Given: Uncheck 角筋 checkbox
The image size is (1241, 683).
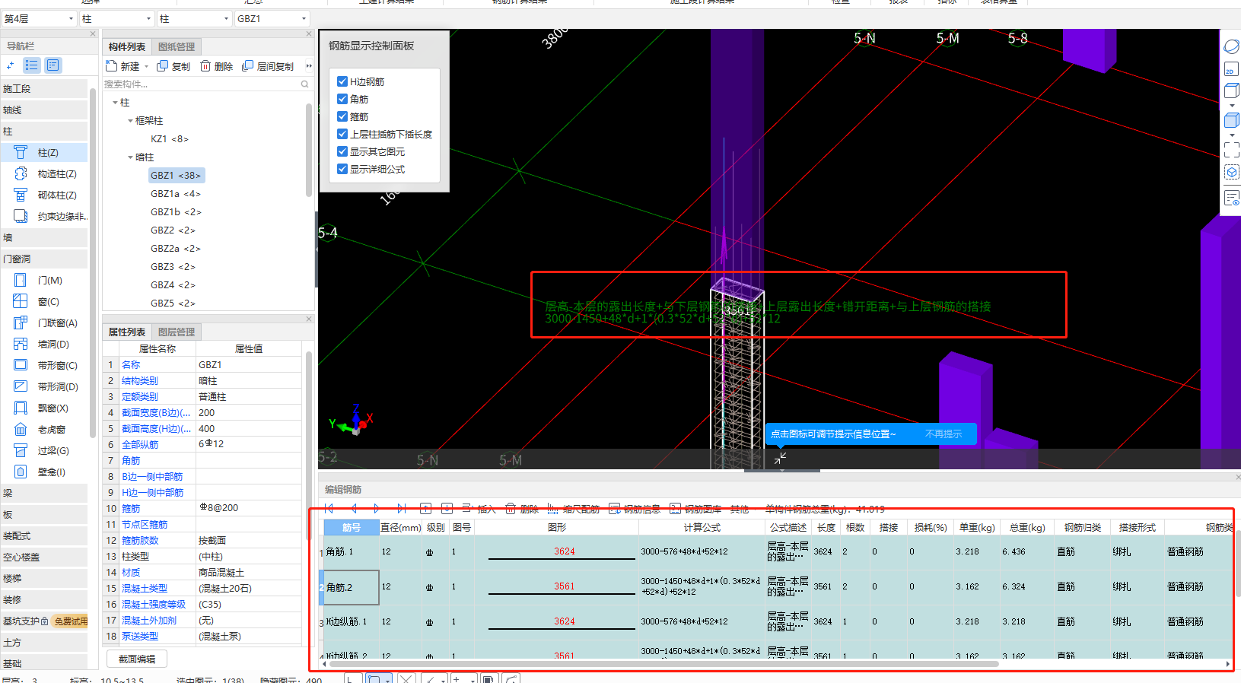Looking at the screenshot, I should 342,98.
